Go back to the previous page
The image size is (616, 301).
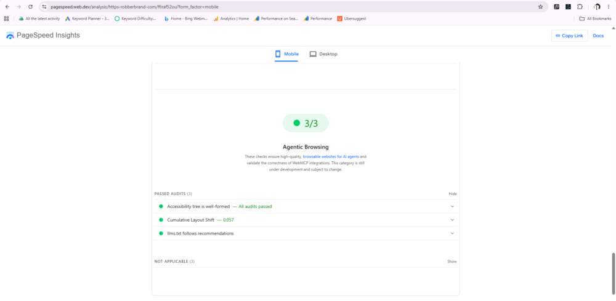coord(7,7)
